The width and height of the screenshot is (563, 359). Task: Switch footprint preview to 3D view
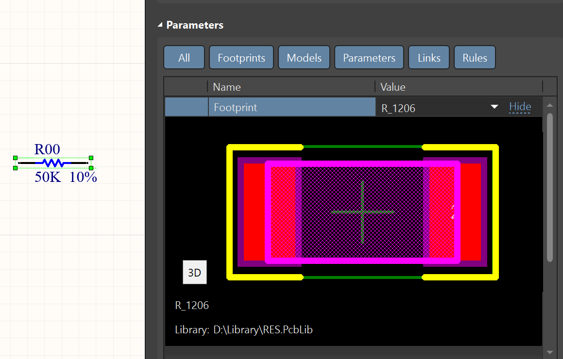(194, 273)
